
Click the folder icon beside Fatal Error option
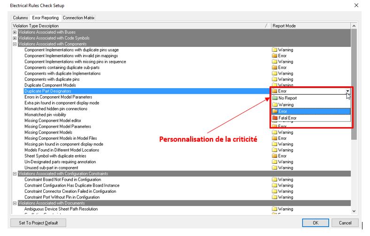275,118
